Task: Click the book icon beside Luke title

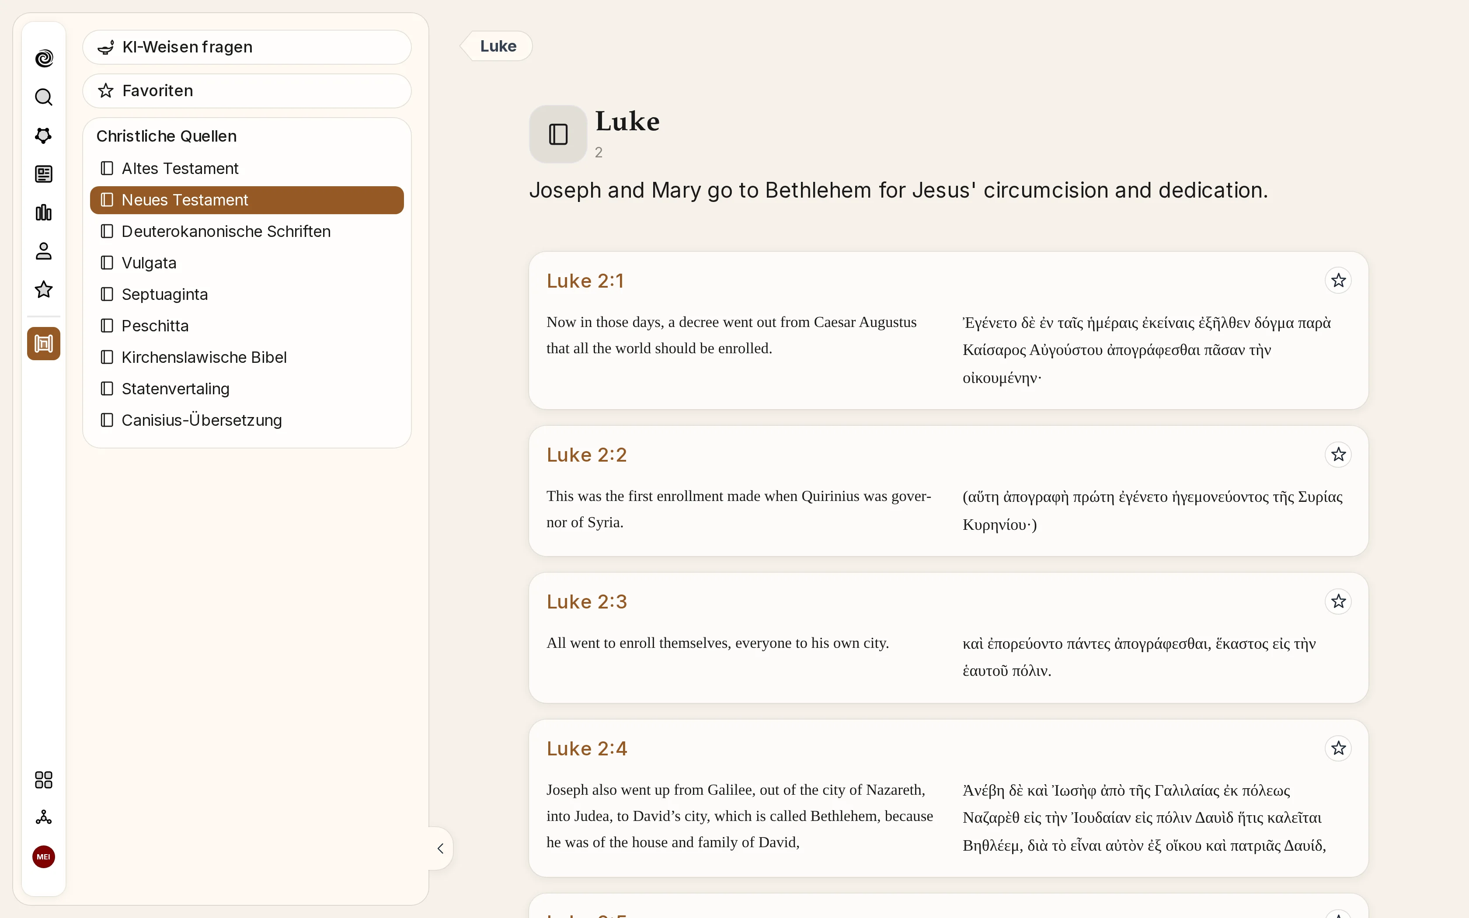Action: 558,134
